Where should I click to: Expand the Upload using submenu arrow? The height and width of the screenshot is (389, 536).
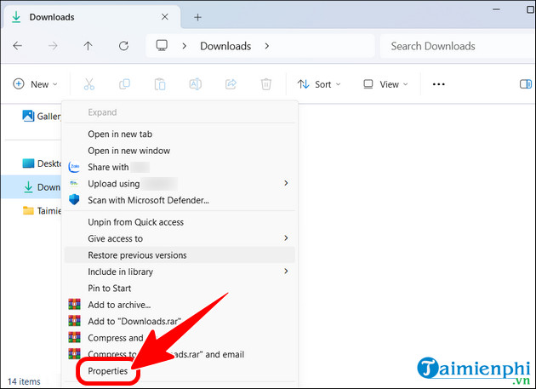coord(286,183)
